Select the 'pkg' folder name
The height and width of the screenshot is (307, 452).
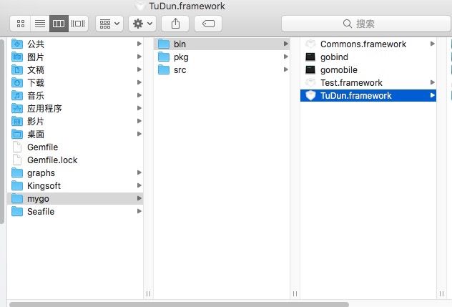[181, 57]
